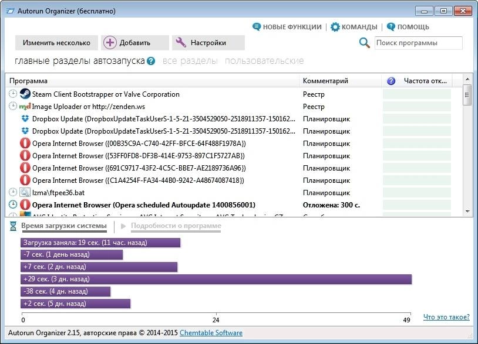Select the Opera scheduled Autoupdate 1400856001 row text

coord(144,205)
